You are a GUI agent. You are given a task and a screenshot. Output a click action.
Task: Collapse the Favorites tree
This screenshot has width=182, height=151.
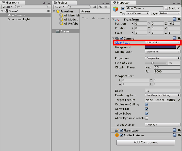pyautogui.click(x=54, y=11)
